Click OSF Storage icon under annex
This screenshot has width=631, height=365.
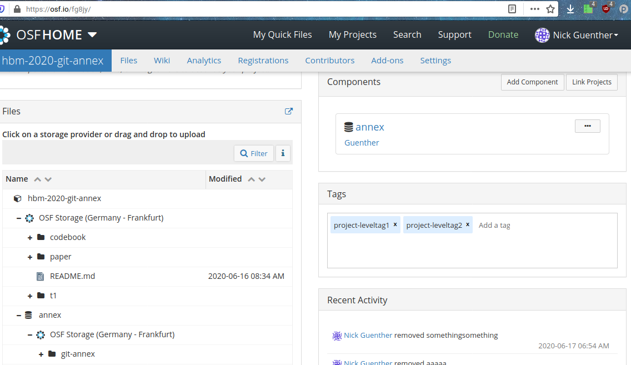pyautogui.click(x=41, y=335)
